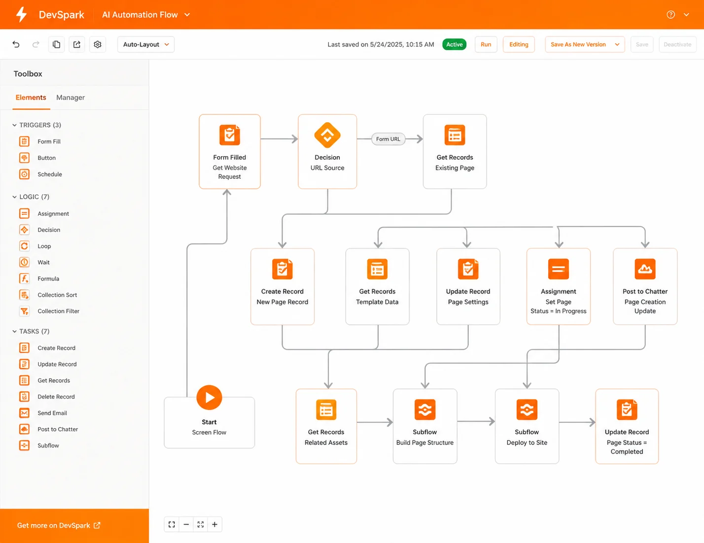
Task: Click the fit-to-screen zoom icon
Action: tap(172, 524)
